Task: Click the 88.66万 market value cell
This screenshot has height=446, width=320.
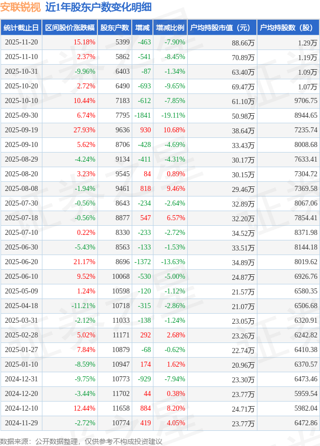Action: (243, 43)
